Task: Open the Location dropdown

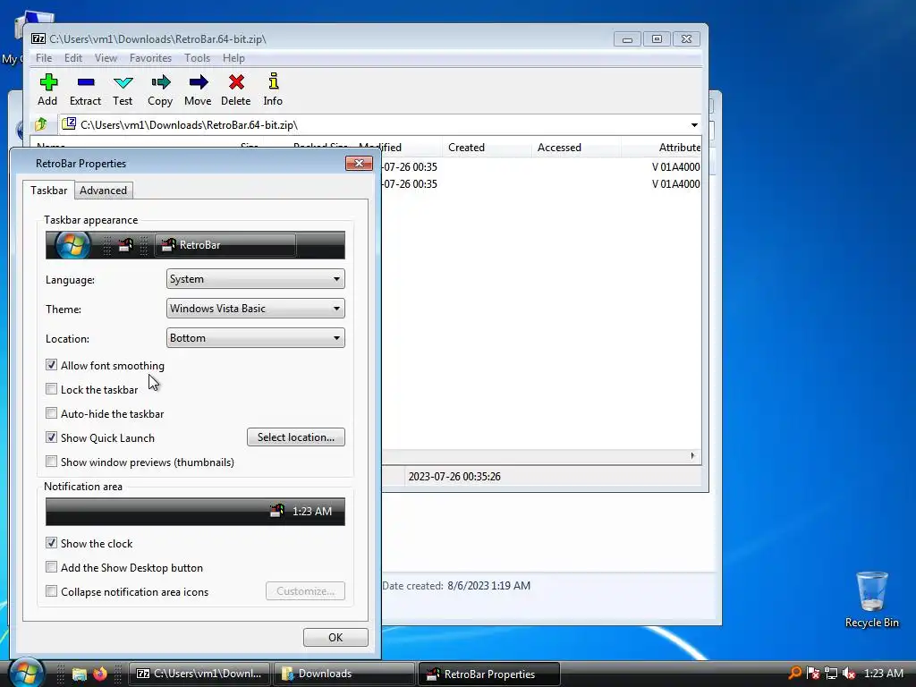Action: point(255,337)
